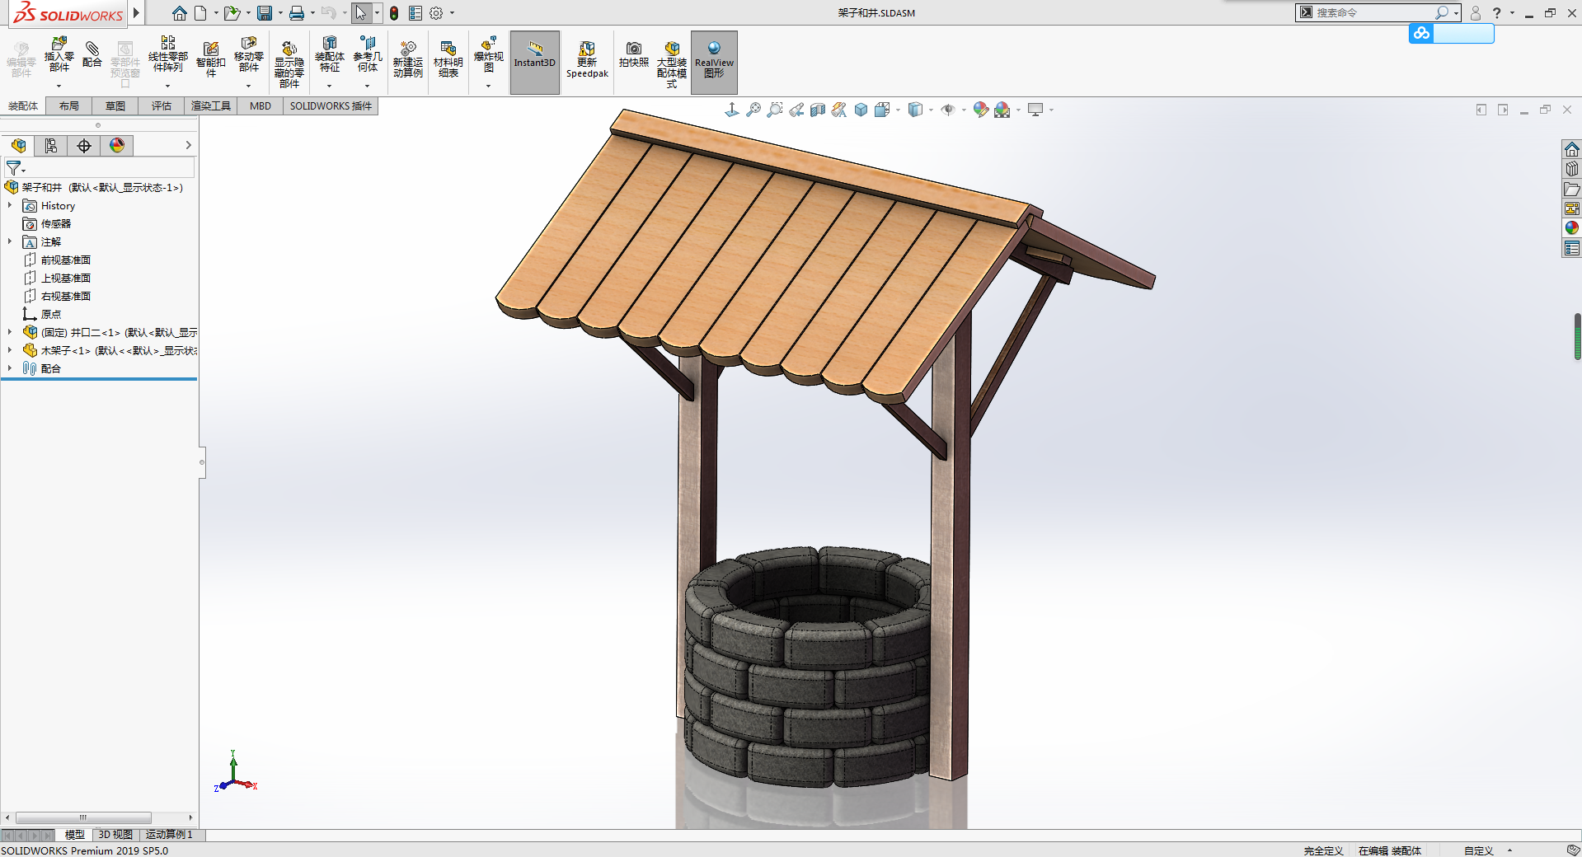Viewport: 1582px width, 857px height.
Task: Open the 运动算例 1 bottom tab
Action: click(x=169, y=835)
